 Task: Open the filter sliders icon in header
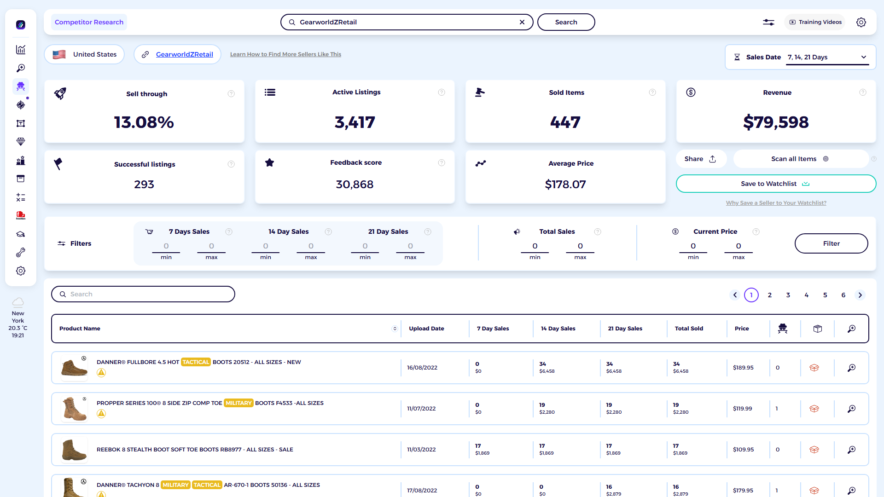tap(768, 22)
